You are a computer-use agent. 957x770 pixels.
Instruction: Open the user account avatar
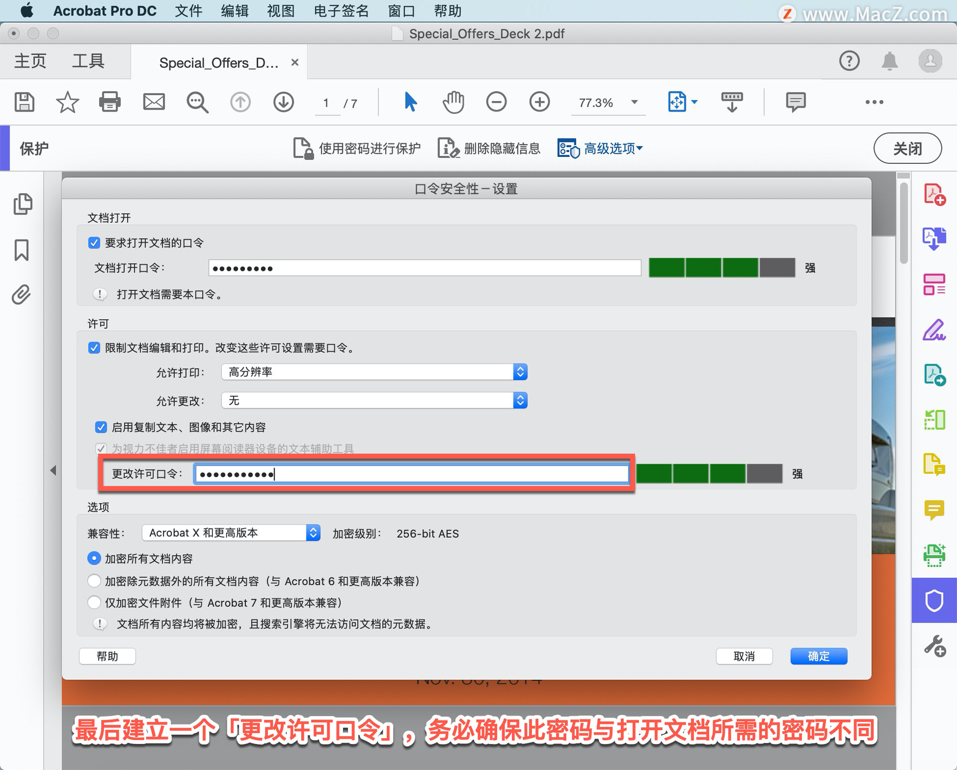tap(930, 61)
